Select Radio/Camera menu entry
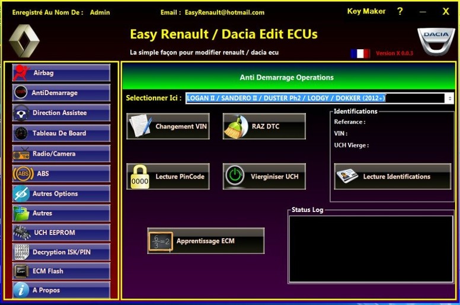The width and height of the screenshot is (460, 305). pyautogui.click(x=61, y=153)
